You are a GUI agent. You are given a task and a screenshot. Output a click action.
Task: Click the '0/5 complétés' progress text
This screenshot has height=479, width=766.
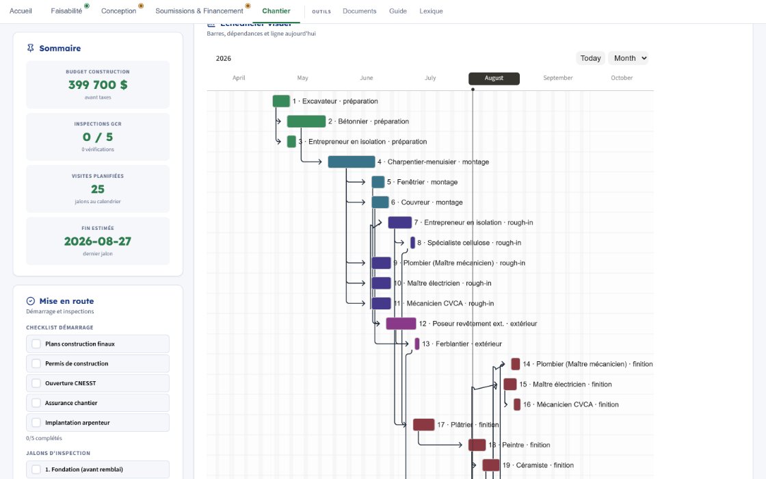(44, 439)
